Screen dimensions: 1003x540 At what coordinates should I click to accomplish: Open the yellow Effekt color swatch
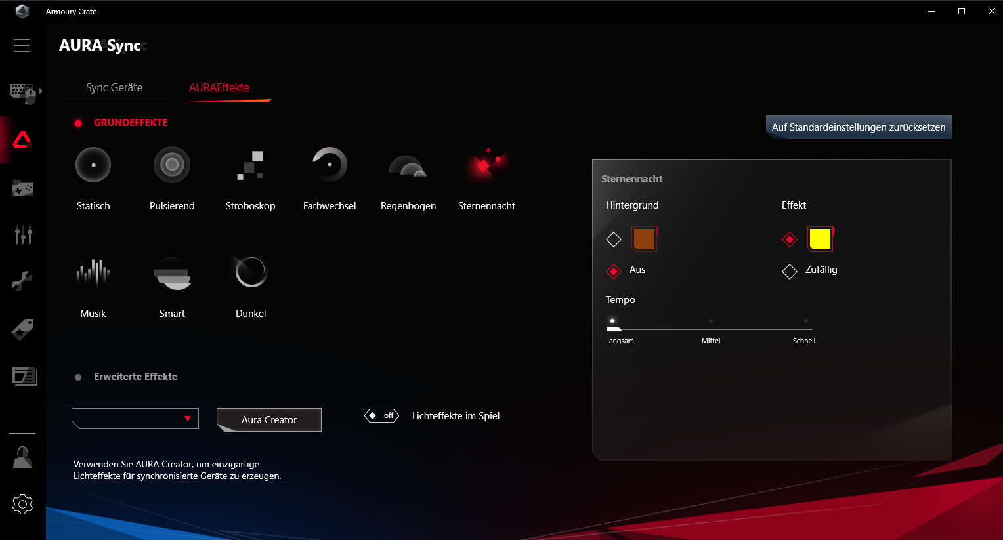[x=821, y=239]
